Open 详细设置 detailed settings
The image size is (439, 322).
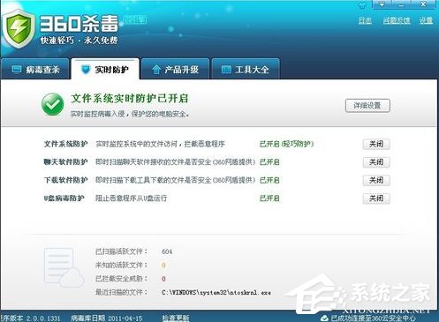pos(367,106)
